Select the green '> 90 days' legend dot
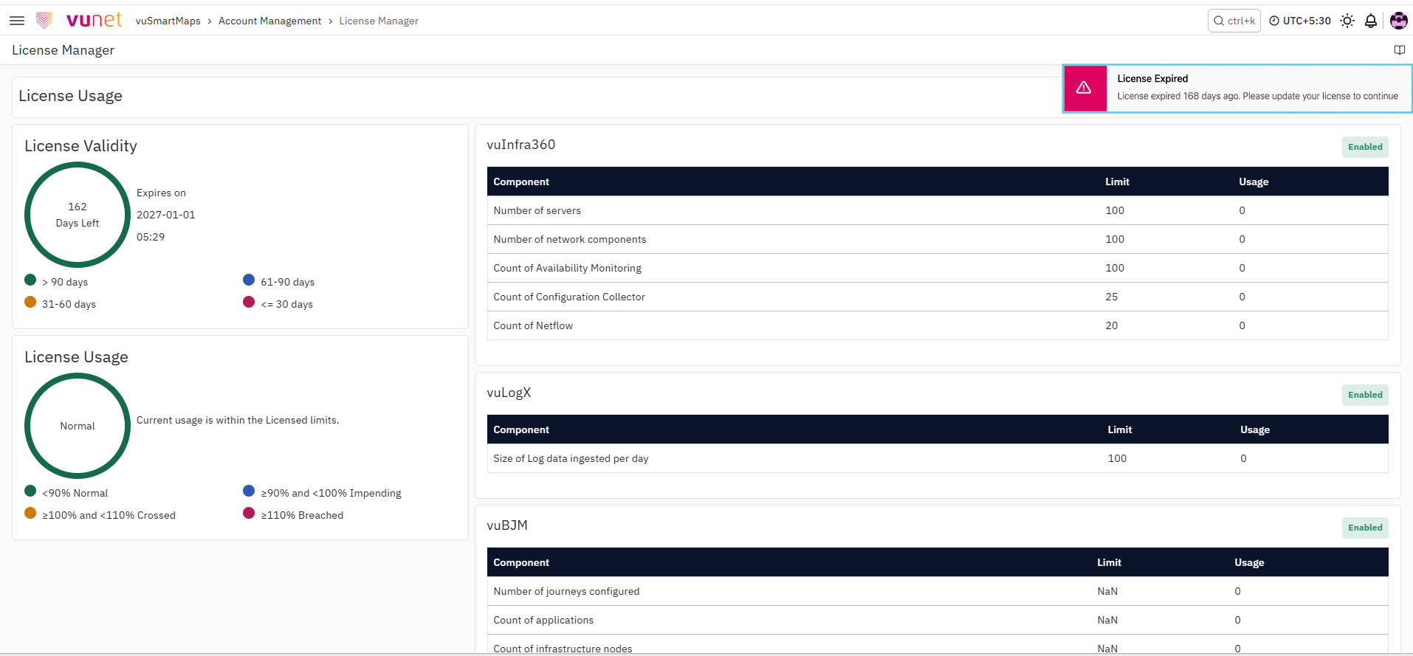The image size is (1413, 656). pyautogui.click(x=30, y=280)
